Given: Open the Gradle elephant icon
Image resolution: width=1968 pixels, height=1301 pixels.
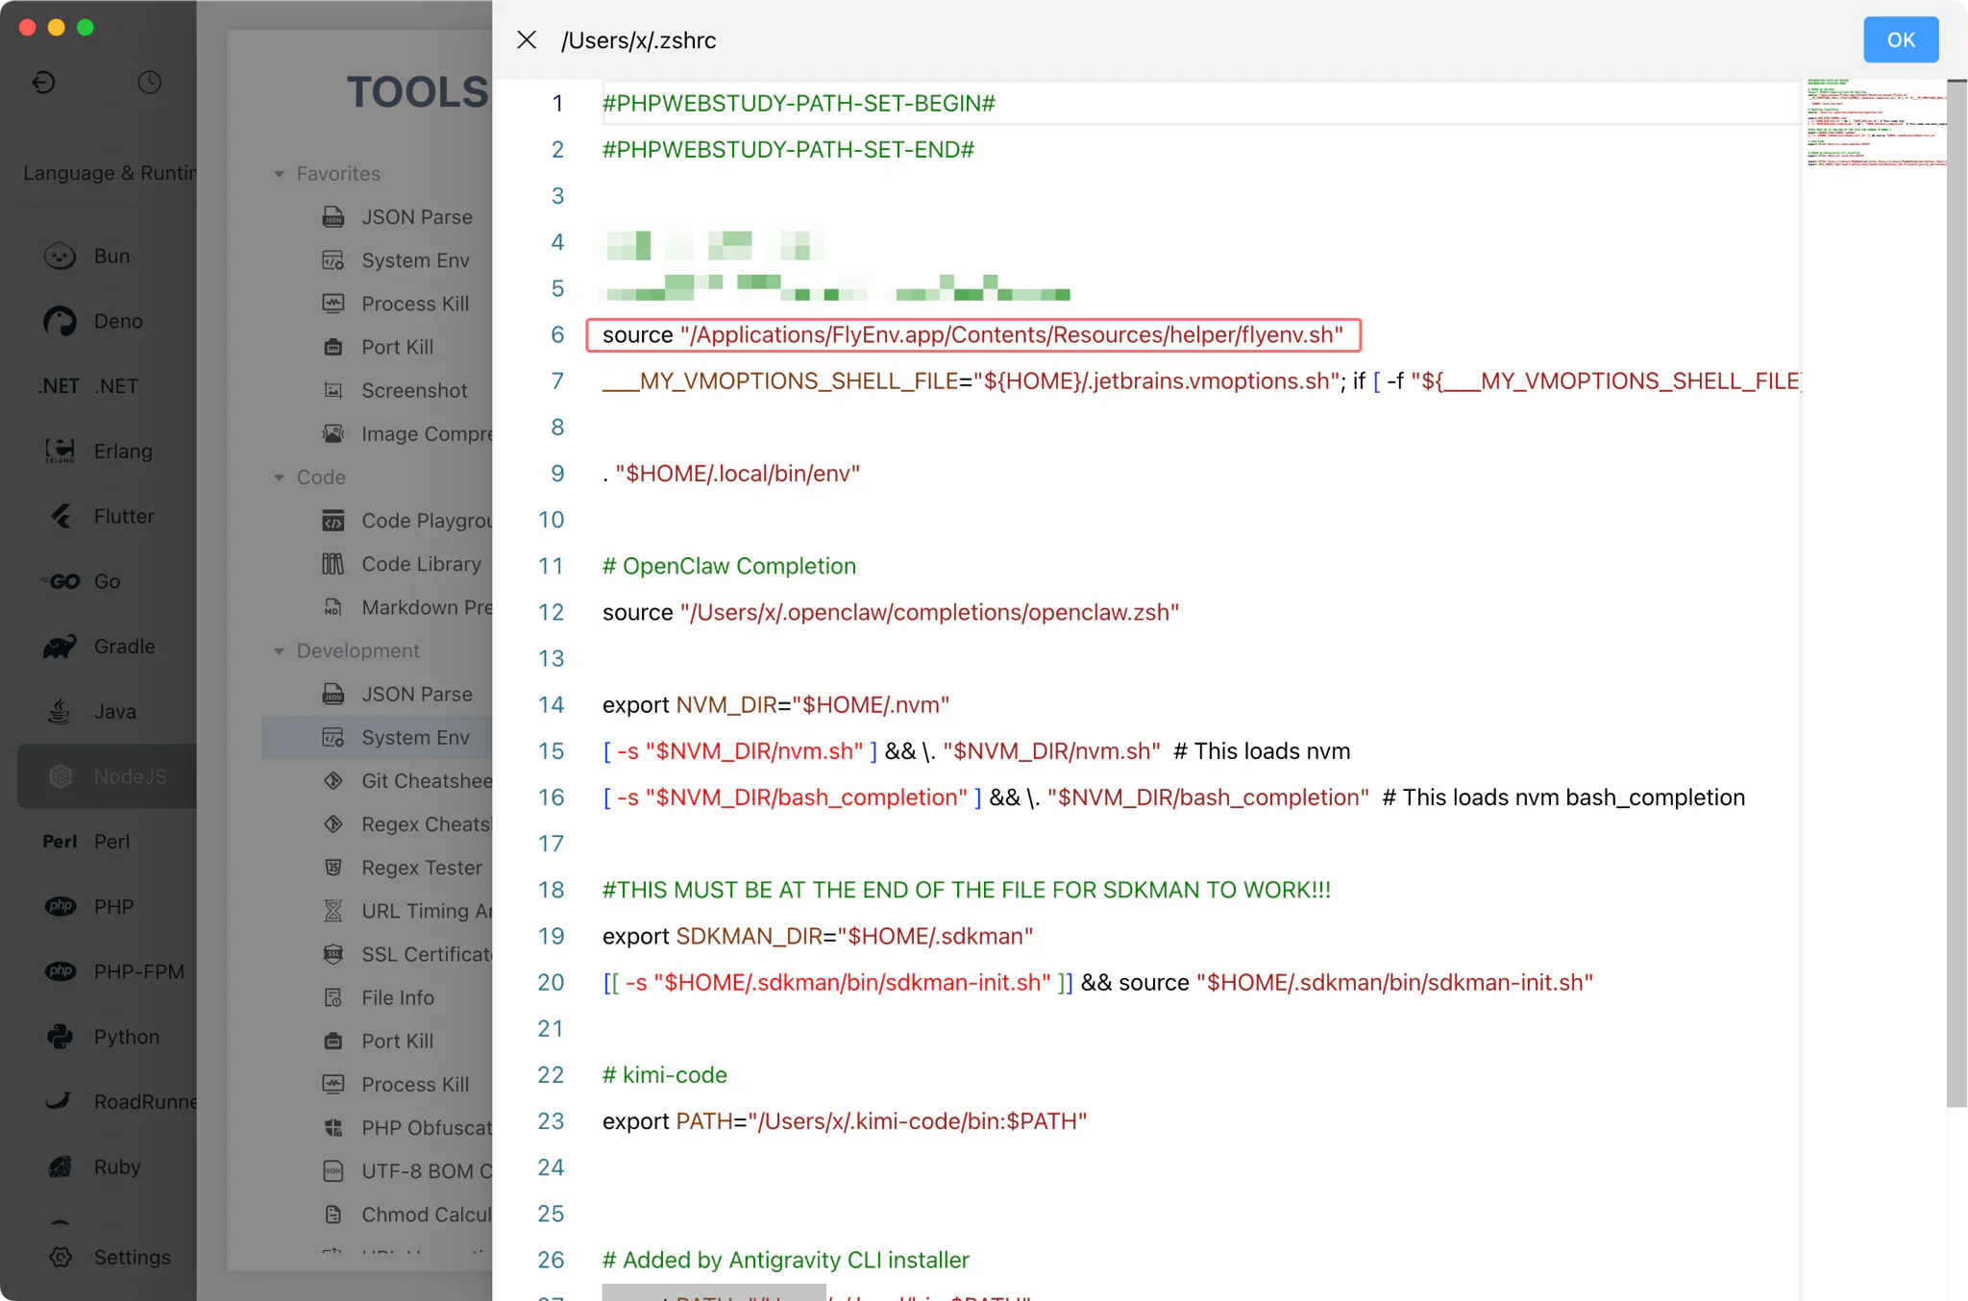Looking at the screenshot, I should click(60, 646).
